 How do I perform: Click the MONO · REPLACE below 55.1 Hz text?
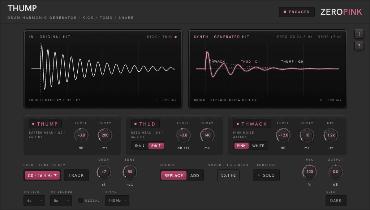pyautogui.click(x=225, y=100)
